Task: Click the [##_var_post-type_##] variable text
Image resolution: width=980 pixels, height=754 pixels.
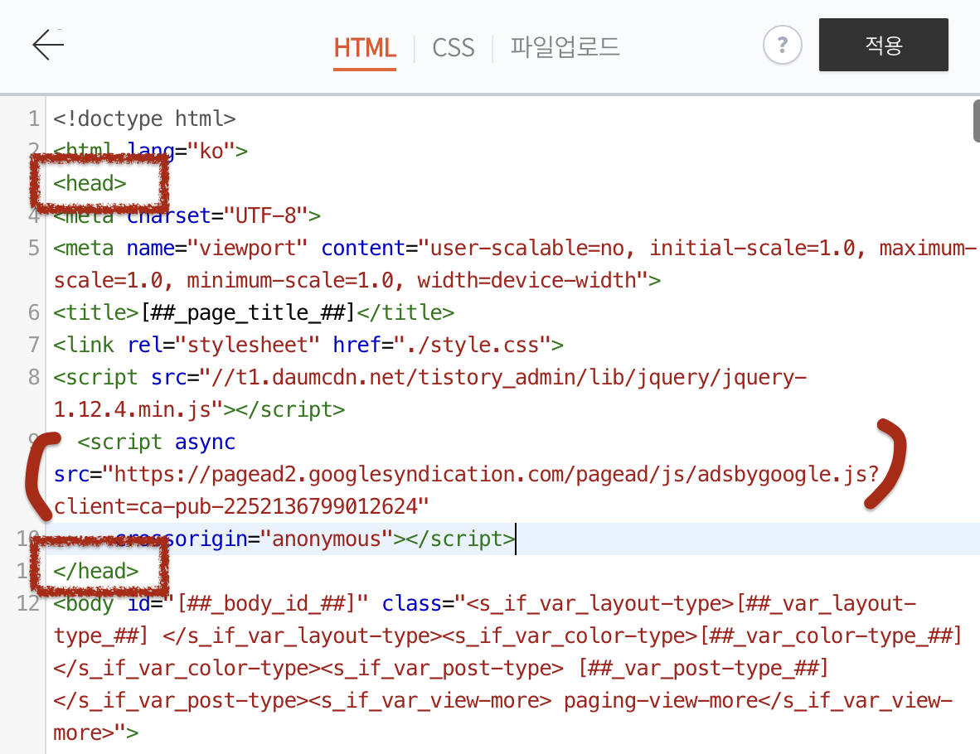Action: click(703, 669)
